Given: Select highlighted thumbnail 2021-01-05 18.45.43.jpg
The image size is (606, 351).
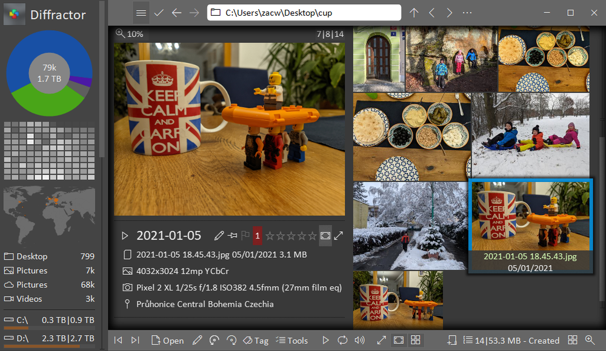Looking at the screenshot, I should [530, 226].
